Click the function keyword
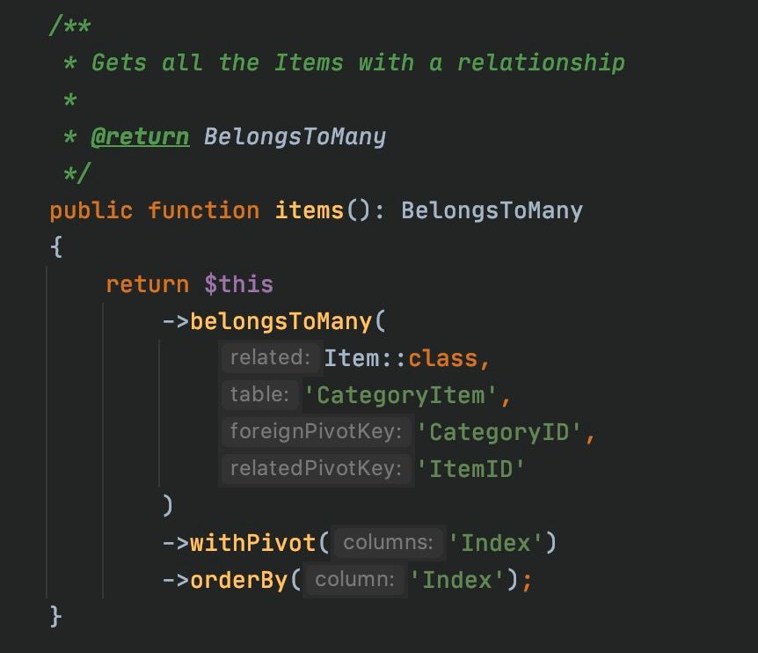Image resolution: width=758 pixels, height=653 pixels. 203,211
